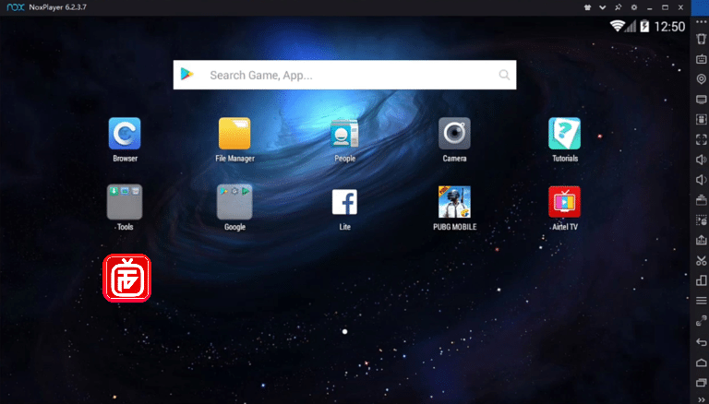Click the Android back arrow in sidebar
The height and width of the screenshot is (404, 709).
702,342
